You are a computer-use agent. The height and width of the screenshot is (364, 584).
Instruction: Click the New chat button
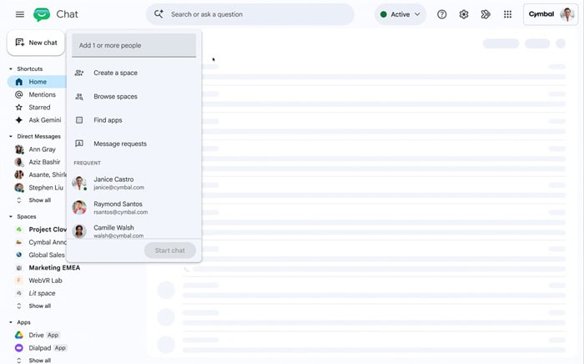coord(36,43)
